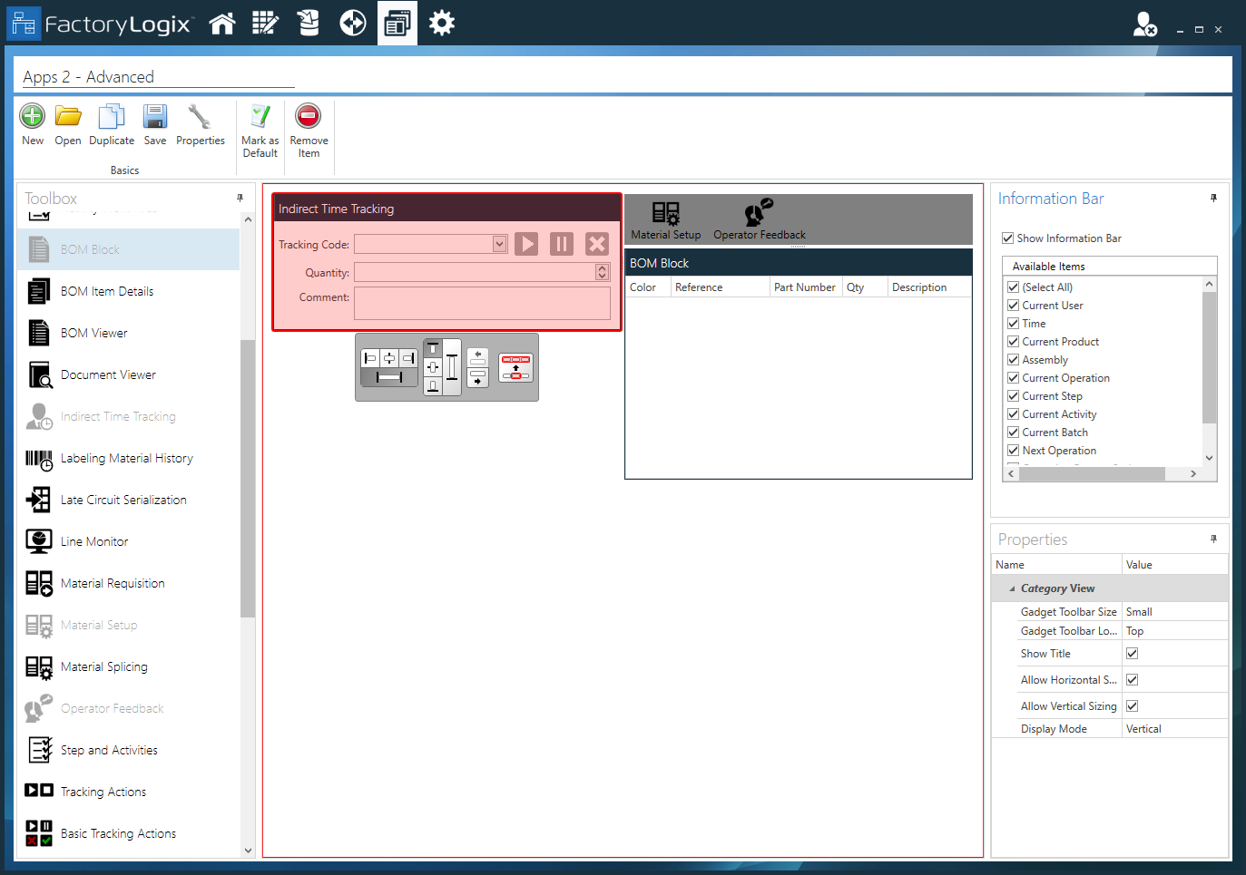The height and width of the screenshot is (875, 1246).
Task: Click the Material Setup icon in the gadget toolbar
Action: pyautogui.click(x=665, y=219)
